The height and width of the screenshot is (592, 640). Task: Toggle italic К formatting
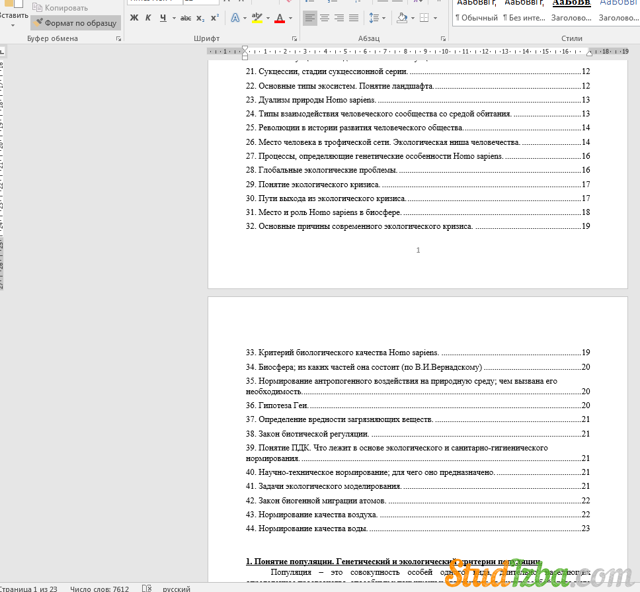[148, 18]
